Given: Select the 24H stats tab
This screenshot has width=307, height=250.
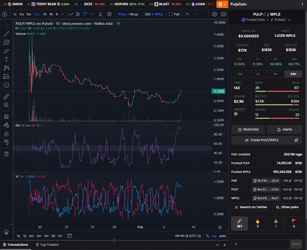Looking at the screenshot, I should [x=293, y=74].
